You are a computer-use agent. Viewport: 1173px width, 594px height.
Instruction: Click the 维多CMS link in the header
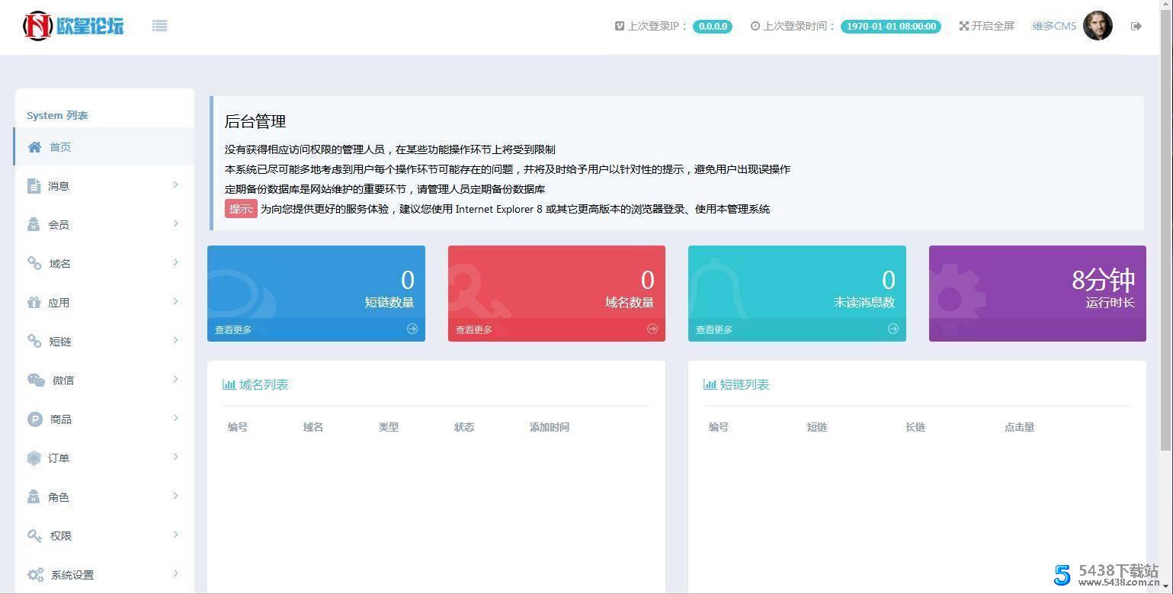1053,25
